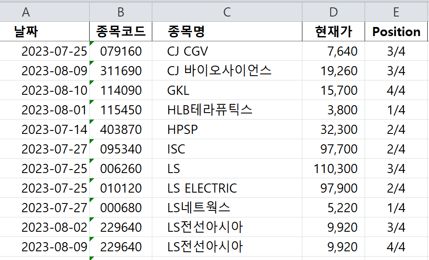Select the price cell 7,640
The image size is (429, 260).
pos(333,51)
